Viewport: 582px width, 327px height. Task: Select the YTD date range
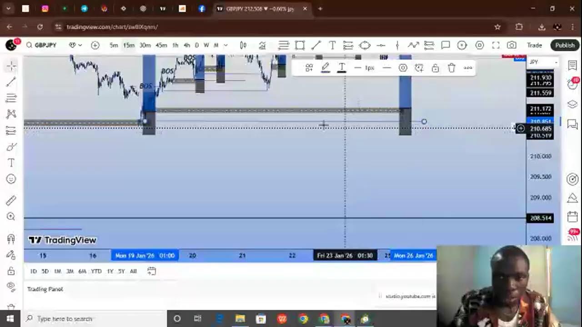pyautogui.click(x=96, y=271)
